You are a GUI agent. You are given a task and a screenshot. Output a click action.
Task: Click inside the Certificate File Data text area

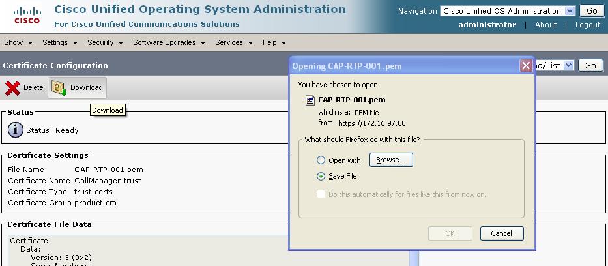[x=209, y=250]
